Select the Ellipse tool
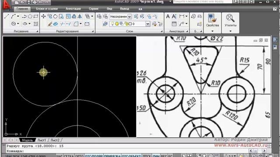Image resolution: width=280 pixels, height=157 pixels. 25,24
